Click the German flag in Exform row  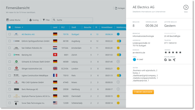(x=55, y=41)
